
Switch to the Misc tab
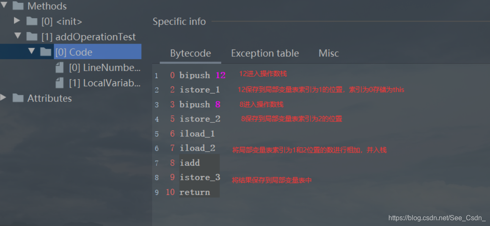click(328, 53)
